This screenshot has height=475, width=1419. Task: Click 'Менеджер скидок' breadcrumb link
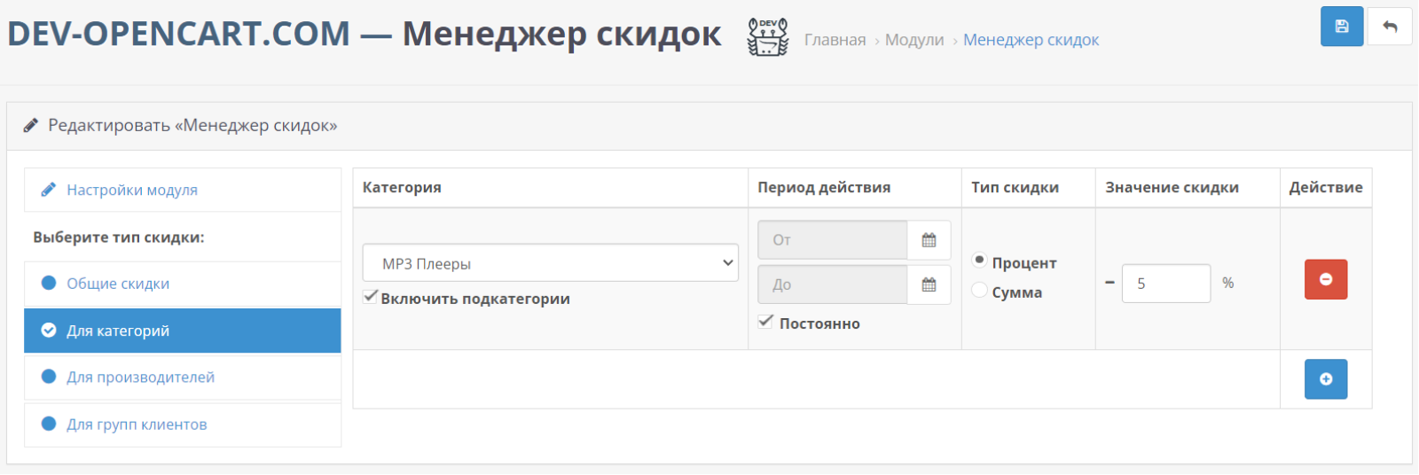coord(1031,40)
